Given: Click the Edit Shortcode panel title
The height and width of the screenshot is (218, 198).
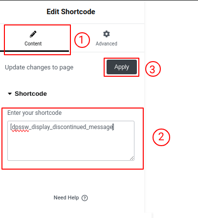Looking at the screenshot, I should (71, 12).
